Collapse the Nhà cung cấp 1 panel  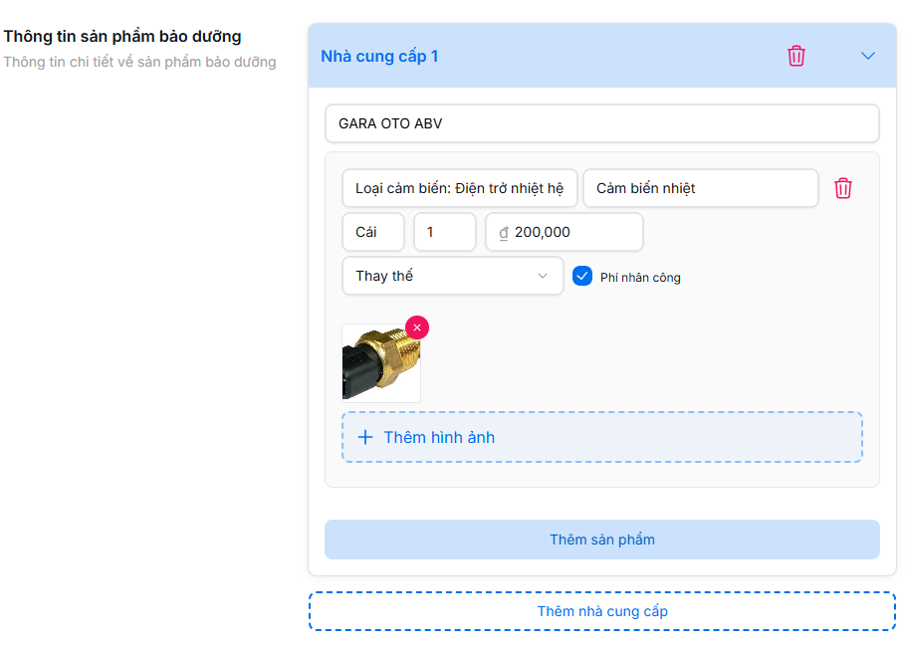coord(868,56)
